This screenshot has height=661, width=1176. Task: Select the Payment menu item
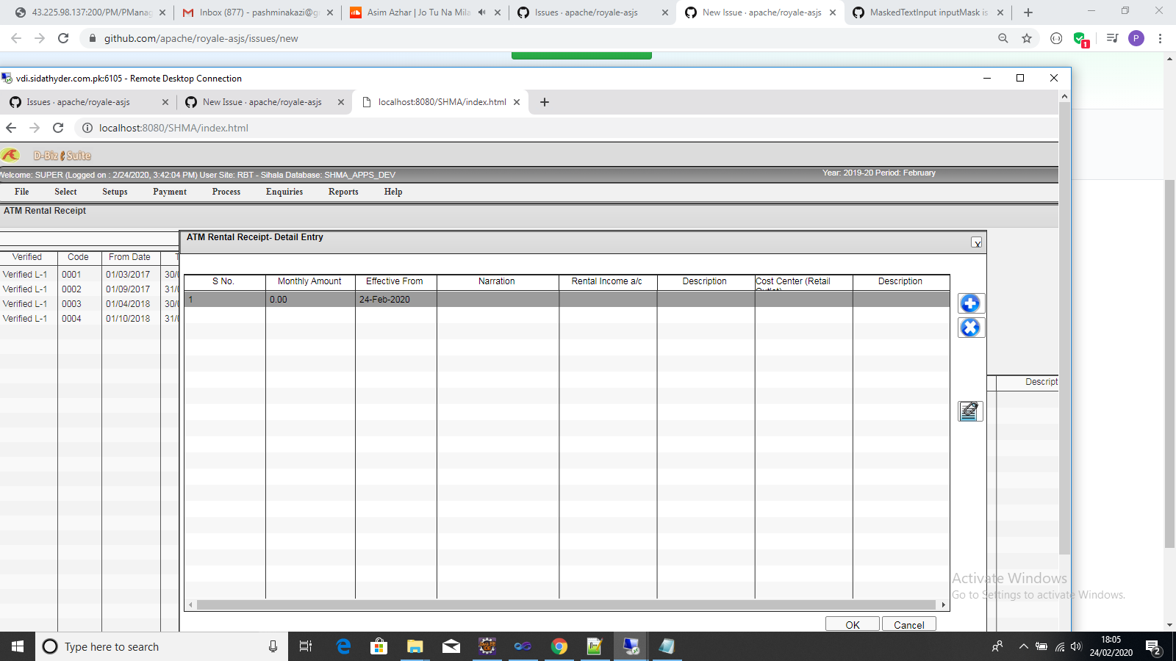tap(170, 192)
